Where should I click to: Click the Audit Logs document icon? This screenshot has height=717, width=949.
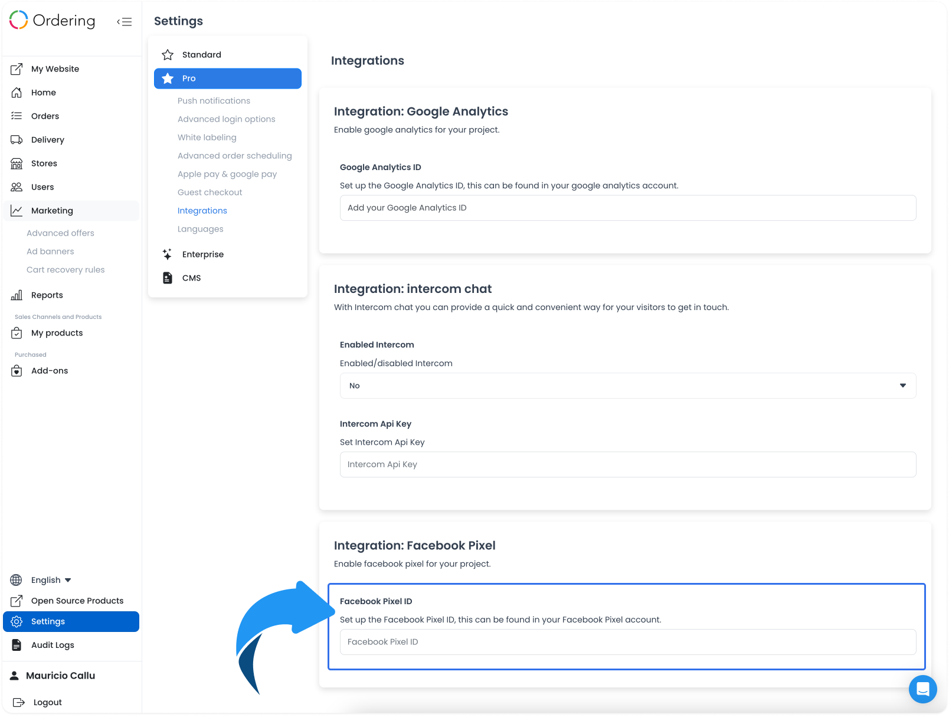point(17,645)
